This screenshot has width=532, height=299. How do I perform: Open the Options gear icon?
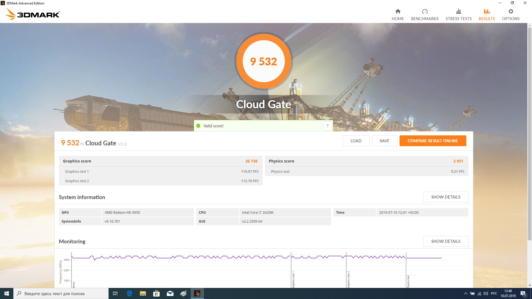[x=511, y=11]
